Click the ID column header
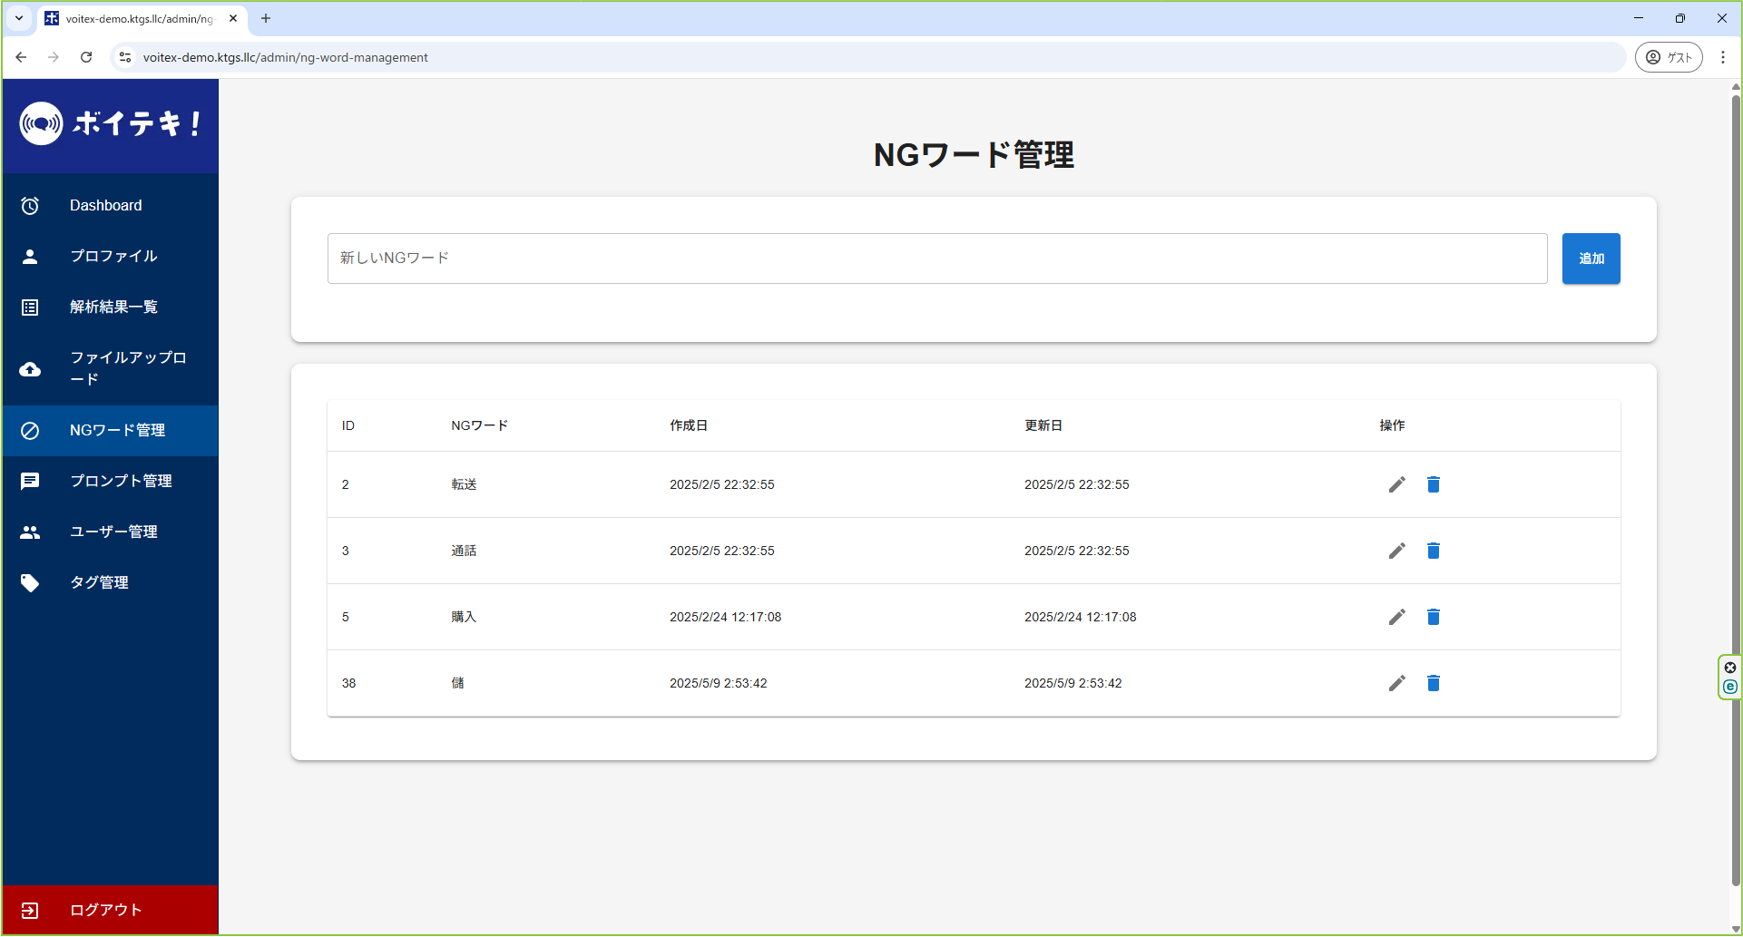 (348, 425)
